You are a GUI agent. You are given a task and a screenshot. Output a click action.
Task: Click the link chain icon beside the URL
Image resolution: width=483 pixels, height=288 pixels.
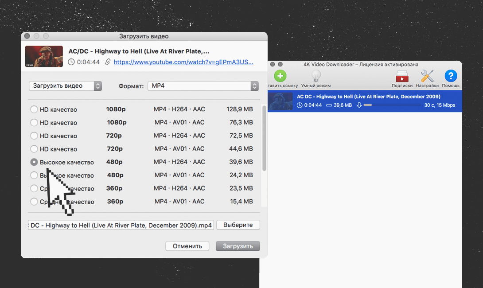click(108, 62)
